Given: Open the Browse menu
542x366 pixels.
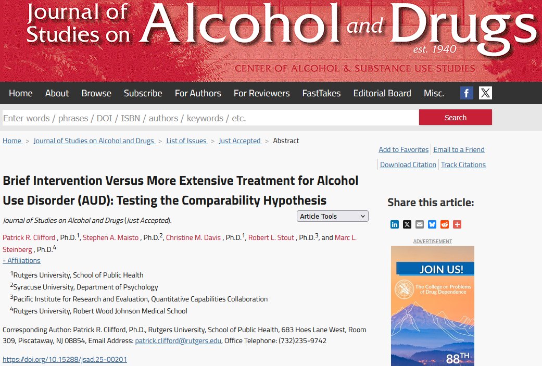Looking at the screenshot, I should pyautogui.click(x=96, y=93).
